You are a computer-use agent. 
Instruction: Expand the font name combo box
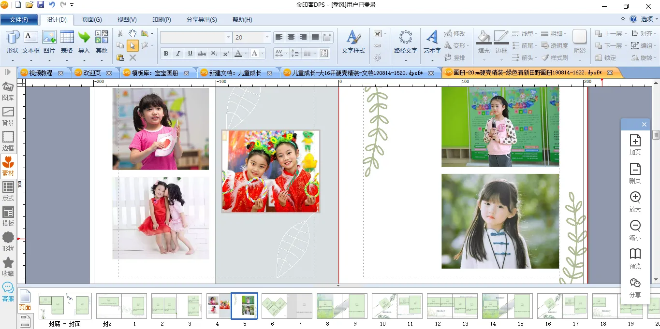coord(227,37)
